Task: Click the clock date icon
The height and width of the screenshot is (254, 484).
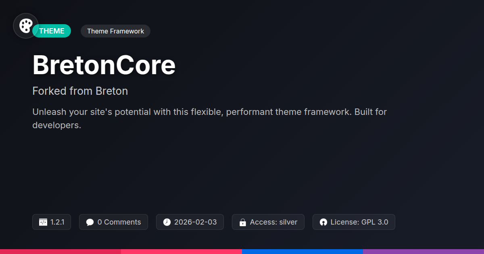Action: pos(167,222)
